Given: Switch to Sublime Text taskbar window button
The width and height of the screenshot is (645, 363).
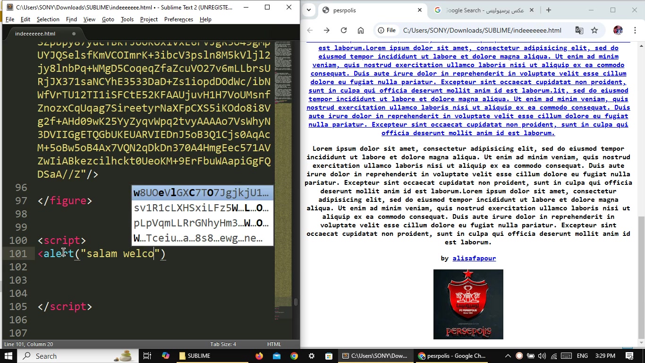Looking at the screenshot, I should tap(375, 356).
